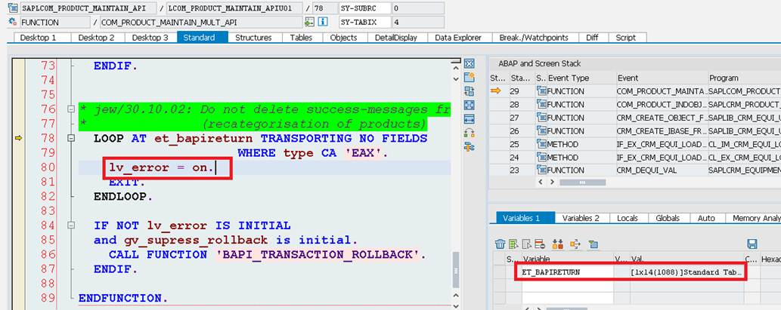Click the Event Type column header
Screen dimensions: 781x310
pyautogui.click(x=581, y=78)
